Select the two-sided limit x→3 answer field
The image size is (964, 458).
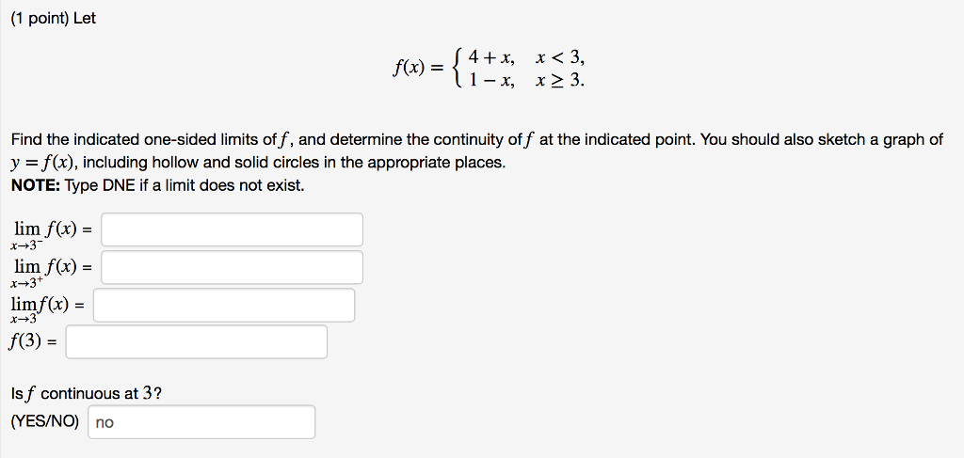click(224, 305)
